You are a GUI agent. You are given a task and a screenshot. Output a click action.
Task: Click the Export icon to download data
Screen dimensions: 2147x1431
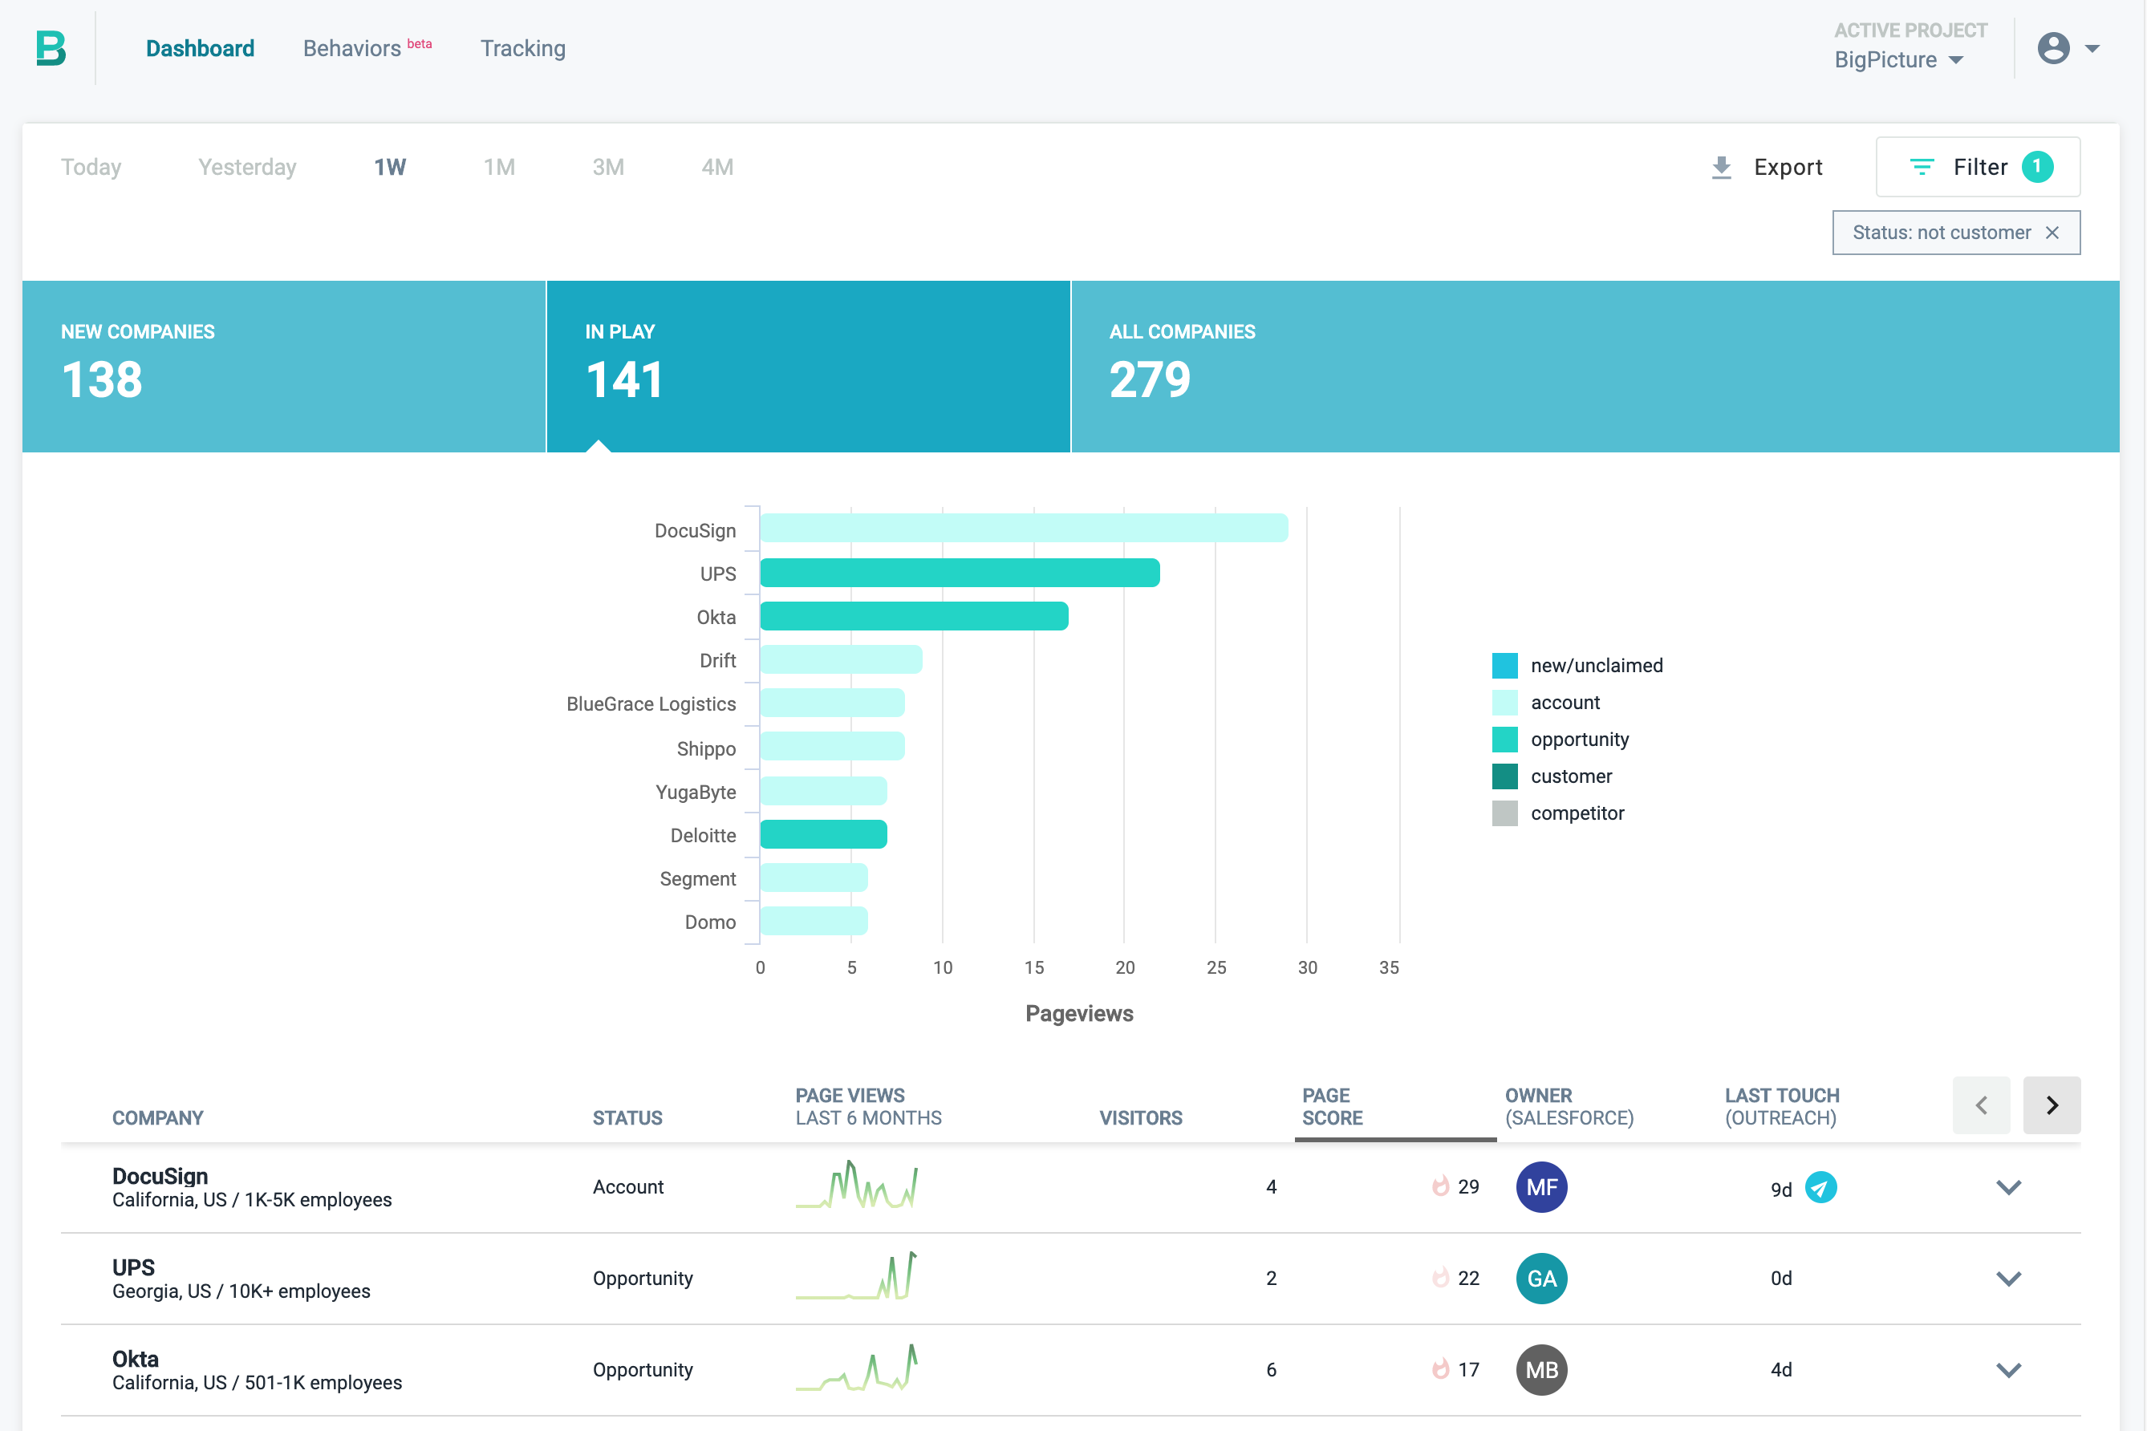point(1722,166)
